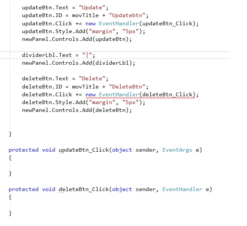Click the deleteBtn.Style.Add line

pyautogui.click(x=84, y=102)
